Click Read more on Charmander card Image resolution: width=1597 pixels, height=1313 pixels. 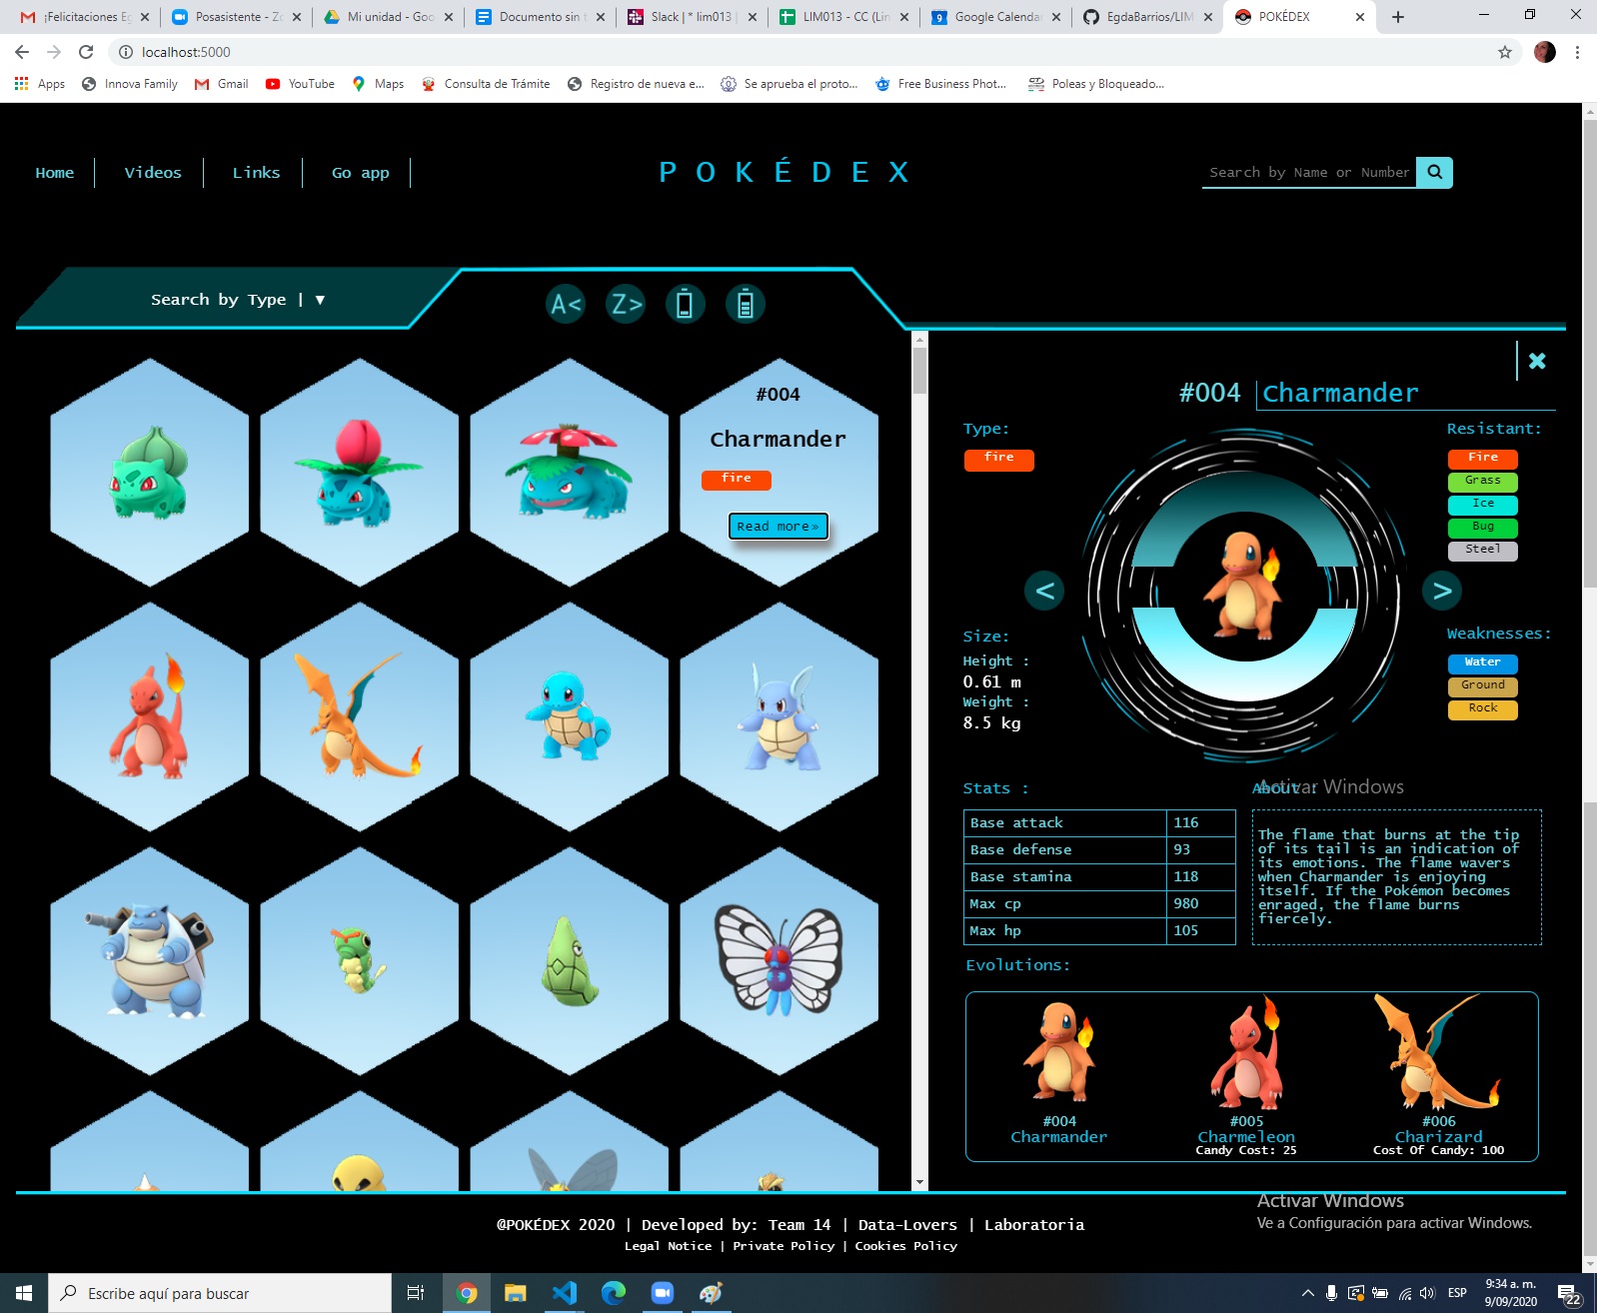click(778, 526)
